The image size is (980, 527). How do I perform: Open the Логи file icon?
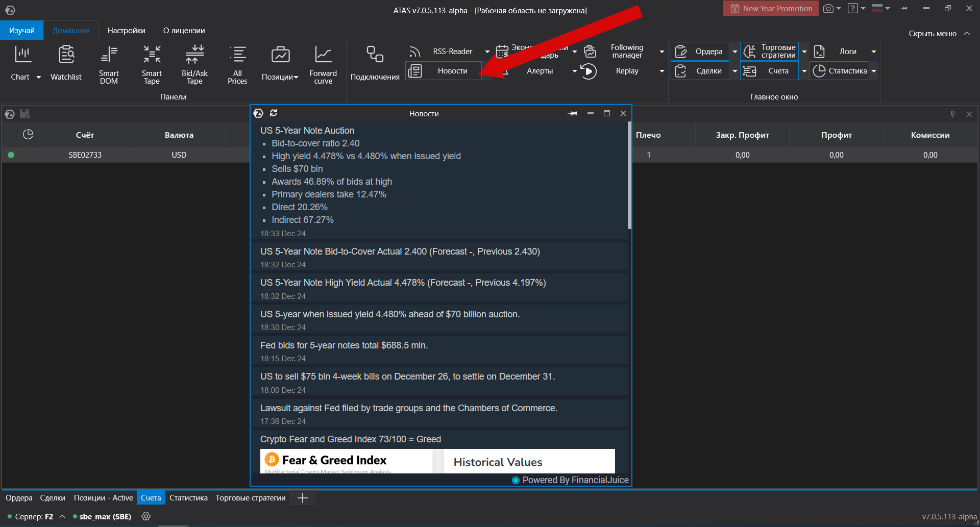pos(819,52)
